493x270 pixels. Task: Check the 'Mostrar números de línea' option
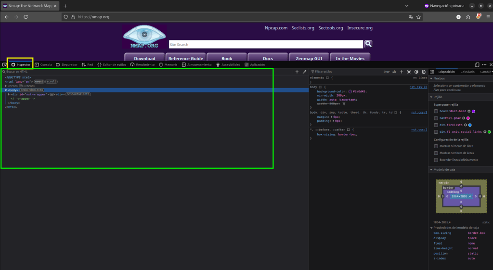(x=436, y=146)
